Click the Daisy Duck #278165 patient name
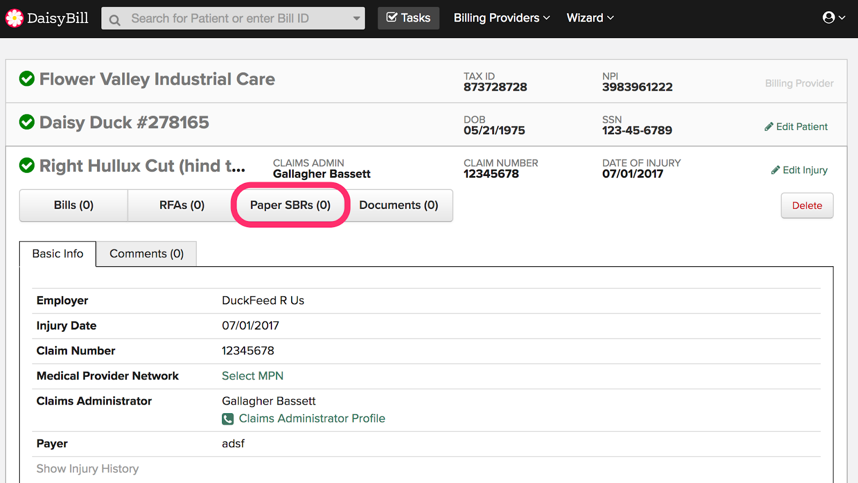This screenshot has height=483, width=858. click(124, 122)
